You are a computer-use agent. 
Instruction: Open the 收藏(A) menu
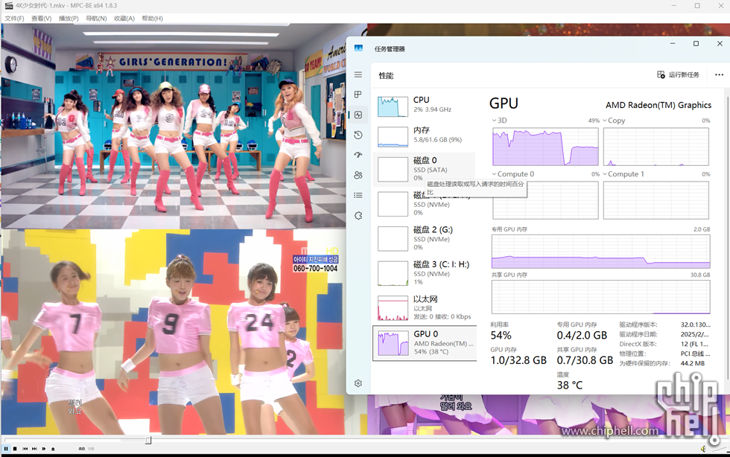(x=124, y=18)
